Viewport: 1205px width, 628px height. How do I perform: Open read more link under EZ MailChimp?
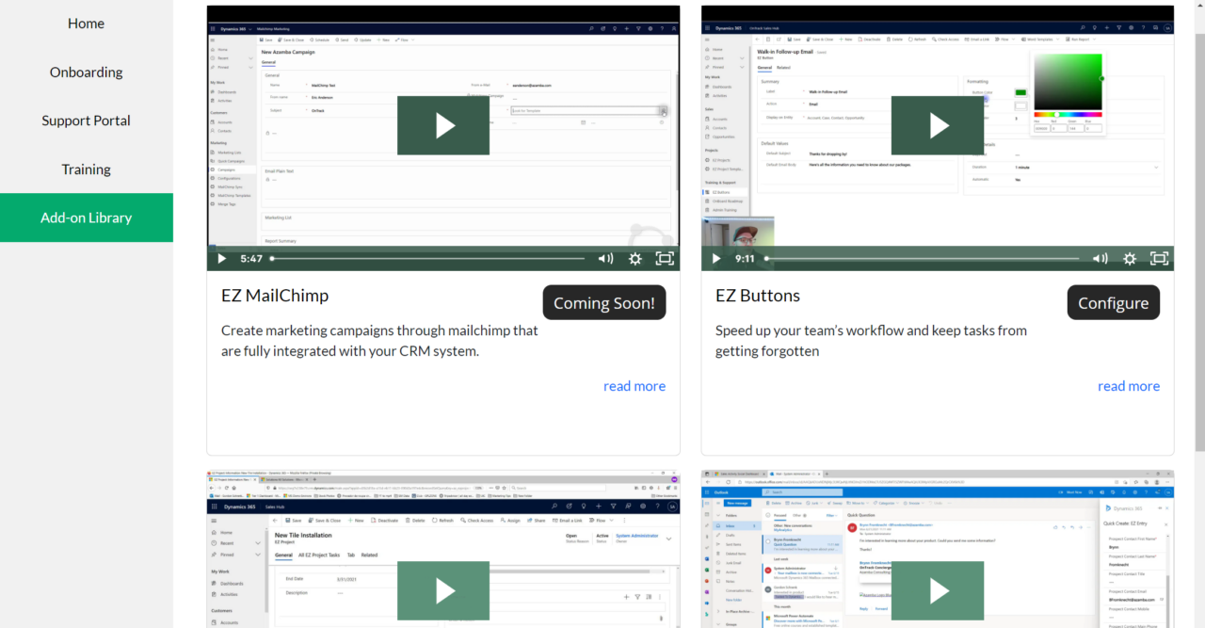coord(635,386)
